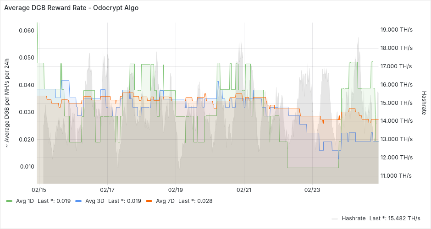Click the 19.000 TH/s right axis label
431x229 pixels.
click(397, 30)
